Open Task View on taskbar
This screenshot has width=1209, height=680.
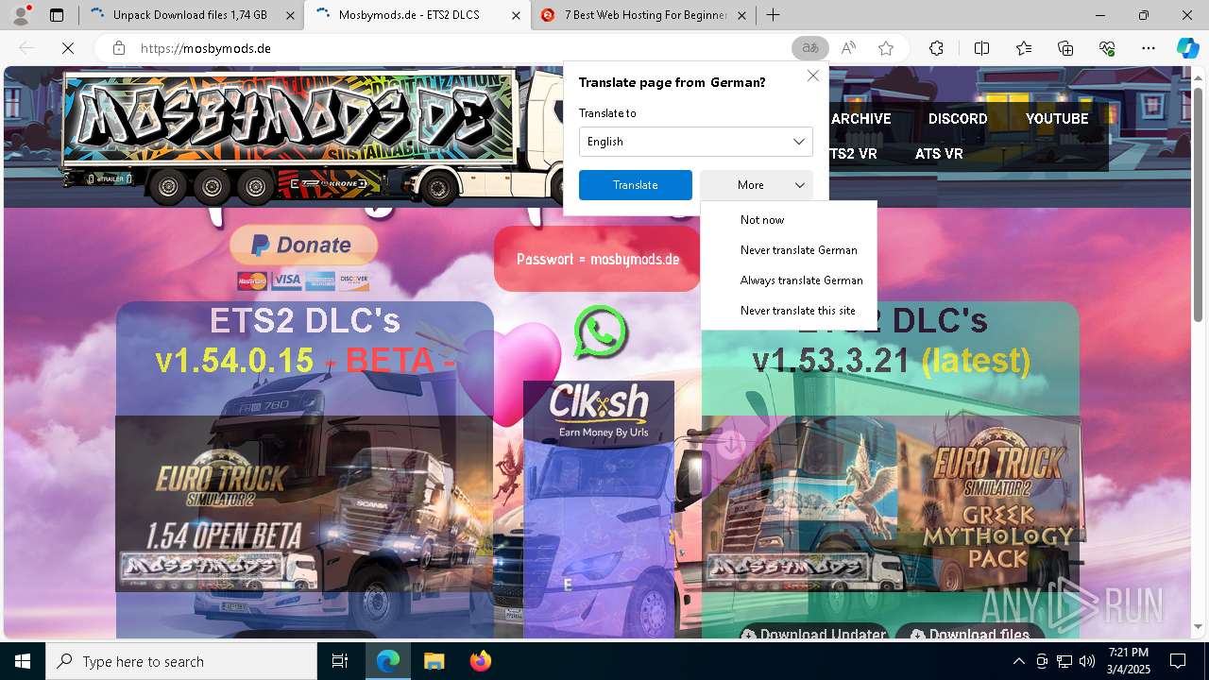340,661
